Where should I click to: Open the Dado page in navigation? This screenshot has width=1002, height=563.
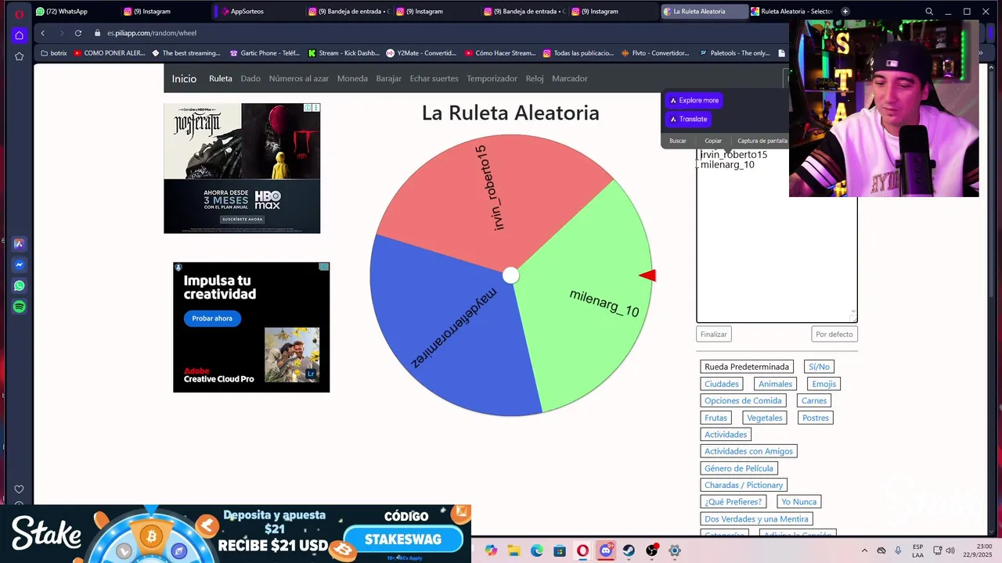[x=250, y=79]
